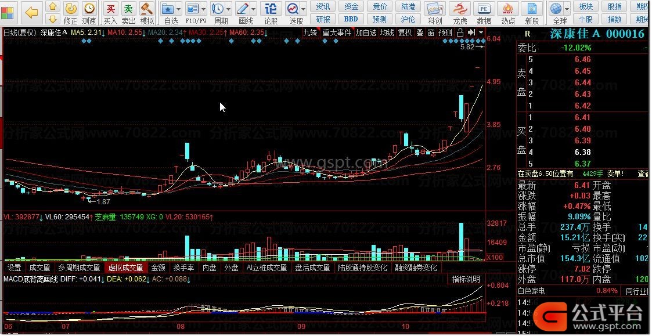Click the 指标说明 button
652x336 pixels.
(x=466, y=279)
